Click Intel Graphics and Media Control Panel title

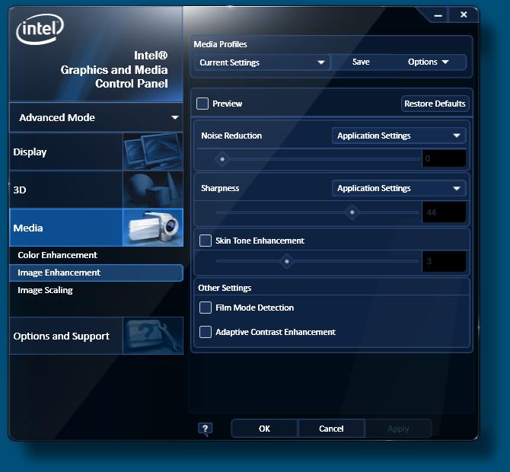pyautogui.click(x=114, y=69)
